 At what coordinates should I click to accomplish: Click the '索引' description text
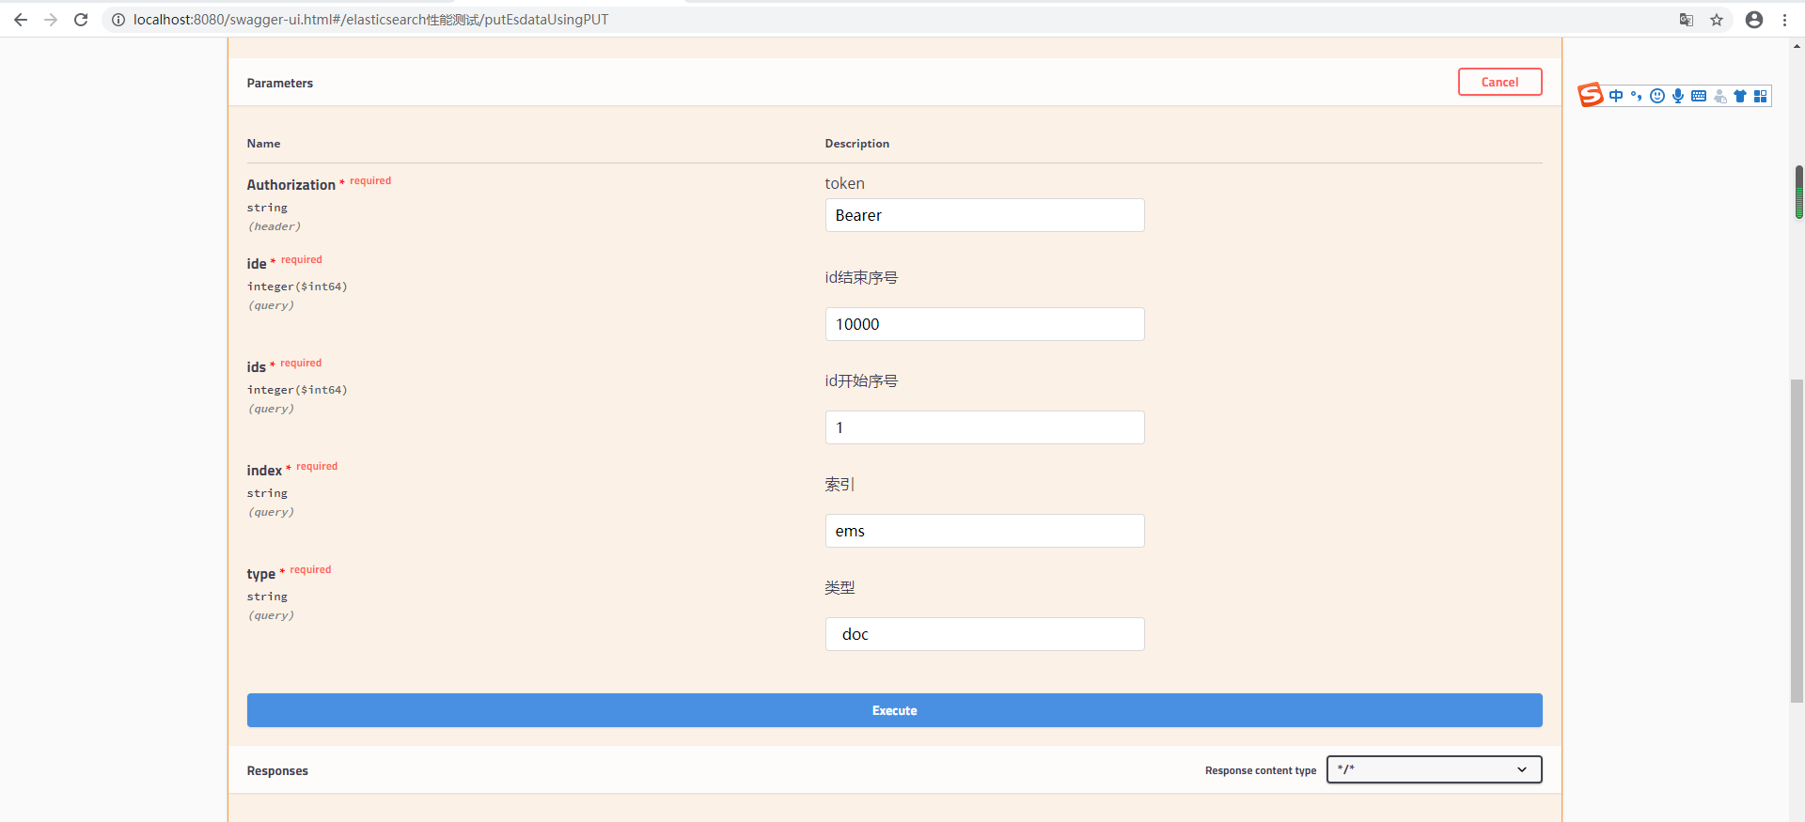pos(840,484)
